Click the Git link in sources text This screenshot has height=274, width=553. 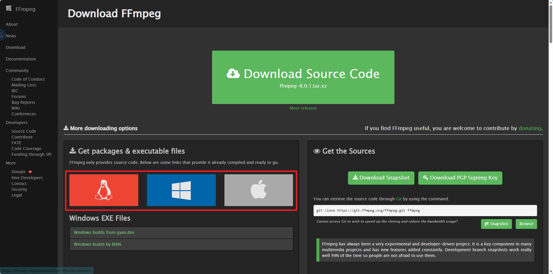399,199
